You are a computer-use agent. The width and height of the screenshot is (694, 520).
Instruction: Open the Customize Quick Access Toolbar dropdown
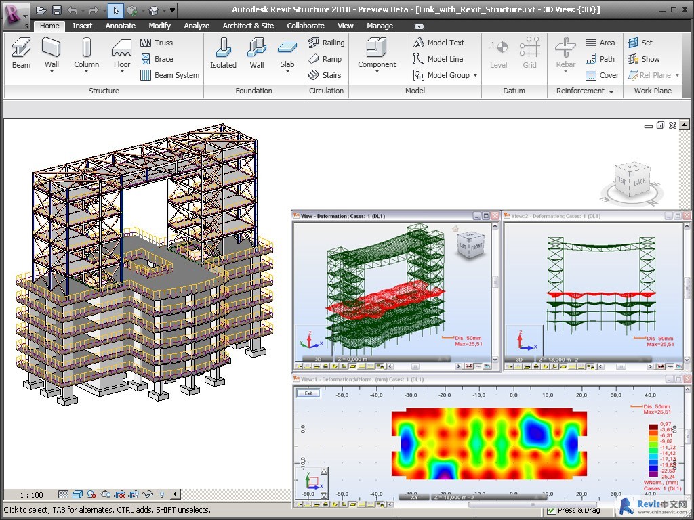173,9
